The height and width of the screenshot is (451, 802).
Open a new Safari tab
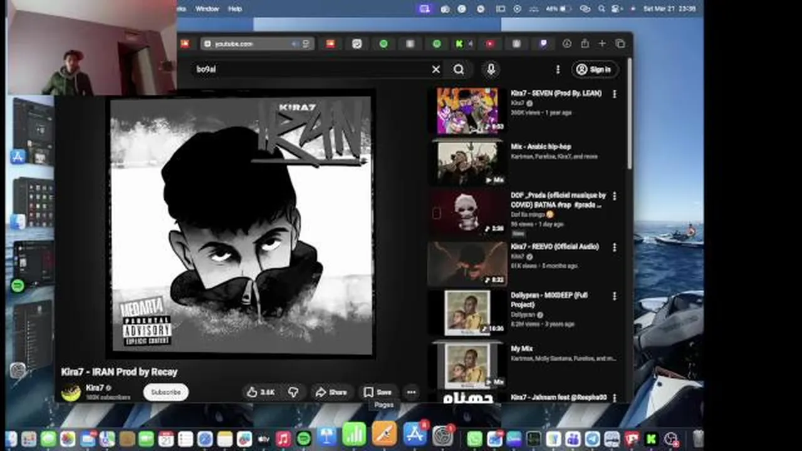602,44
